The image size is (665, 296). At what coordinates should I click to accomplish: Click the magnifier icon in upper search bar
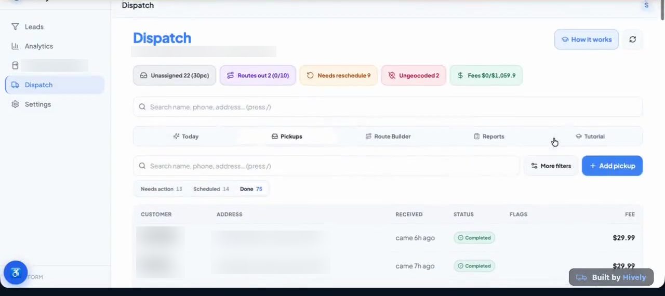(x=142, y=107)
